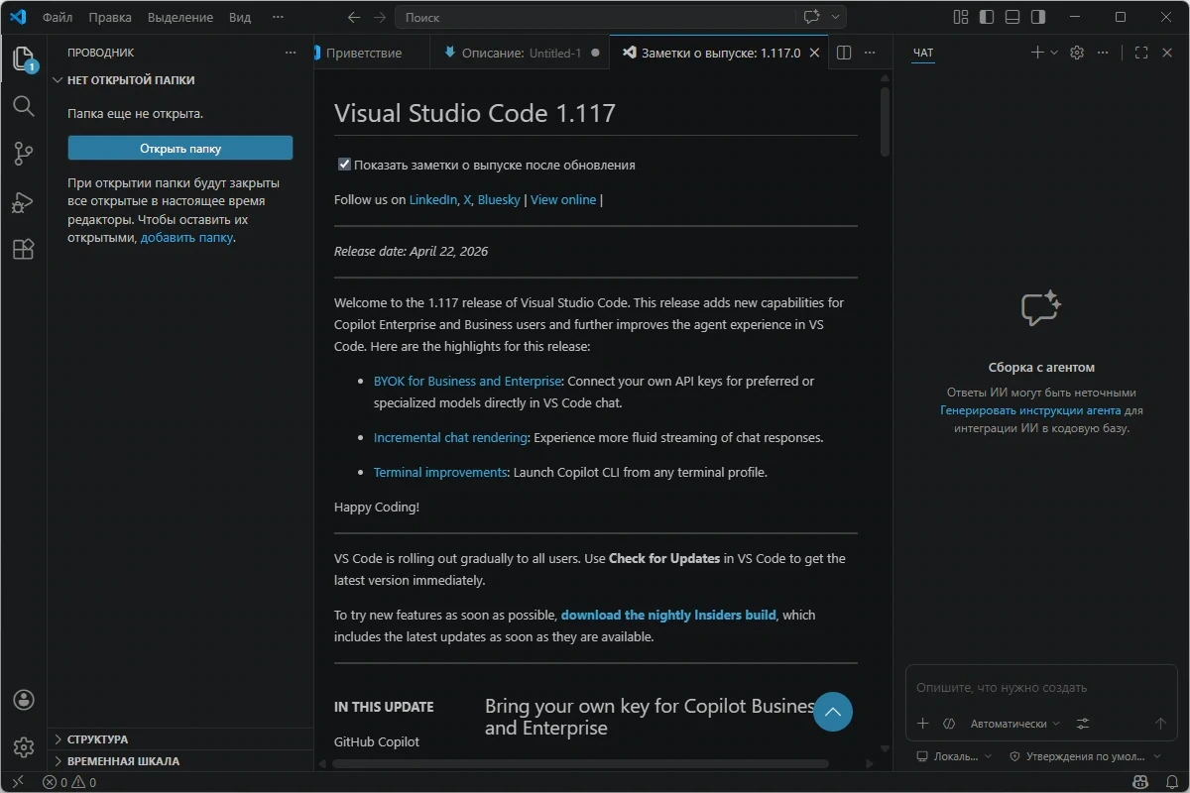Open the View online link
Screen dimensions: 1190x793
coord(563,199)
